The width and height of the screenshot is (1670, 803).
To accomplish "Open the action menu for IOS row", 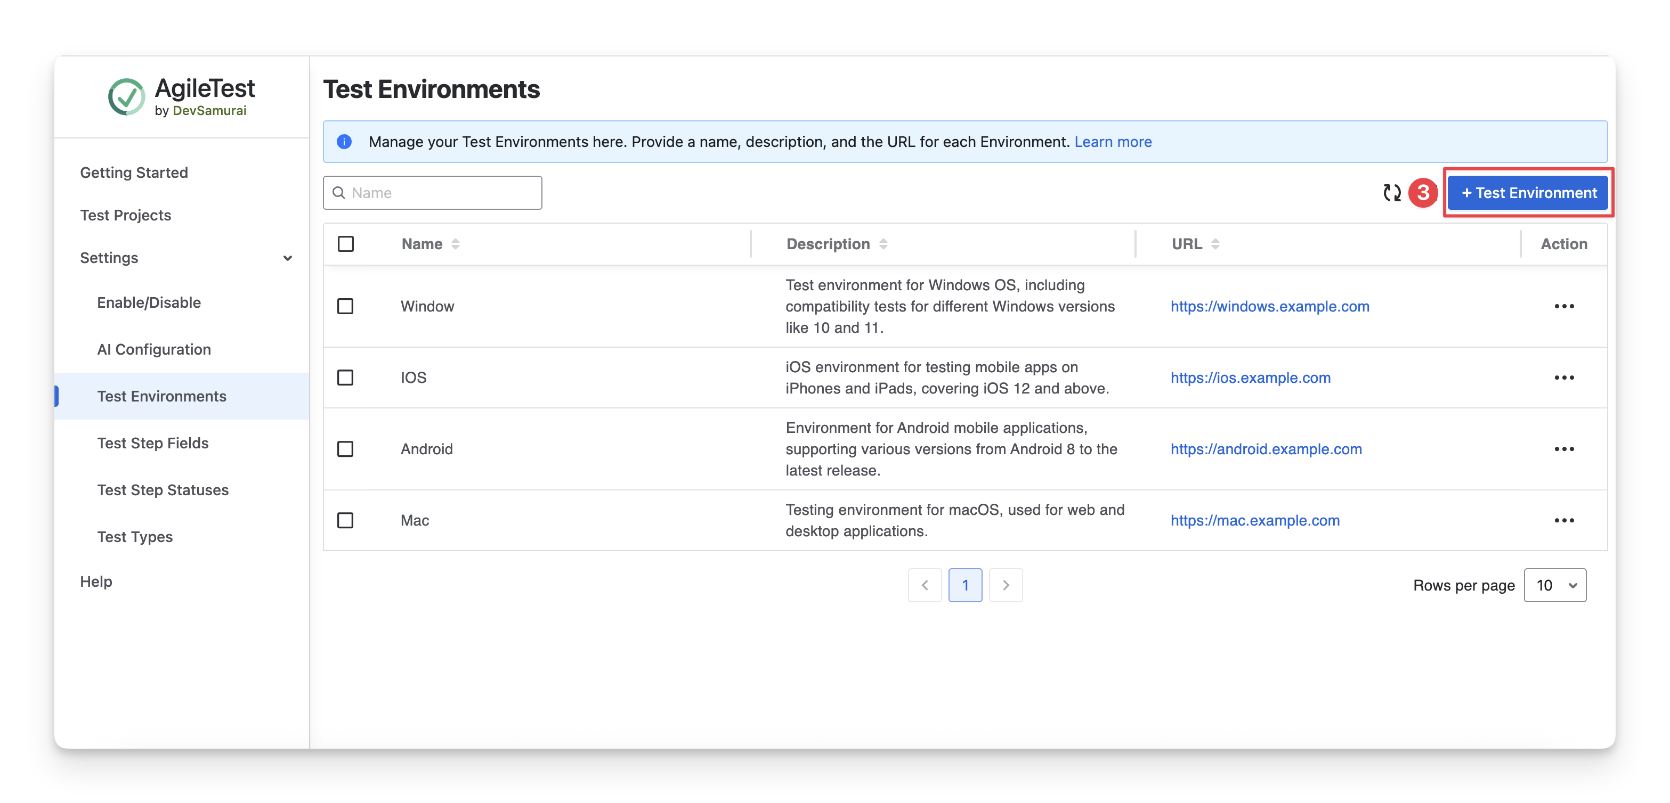I will tap(1563, 378).
